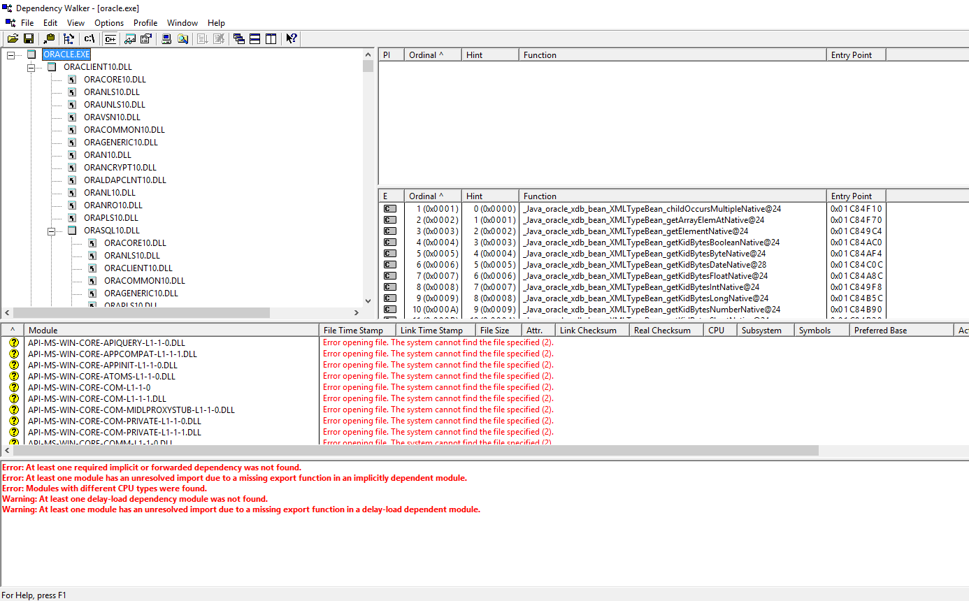Click the tree pane horizontal scrollbar thumb
This screenshot has width=969, height=601.
pos(141,313)
